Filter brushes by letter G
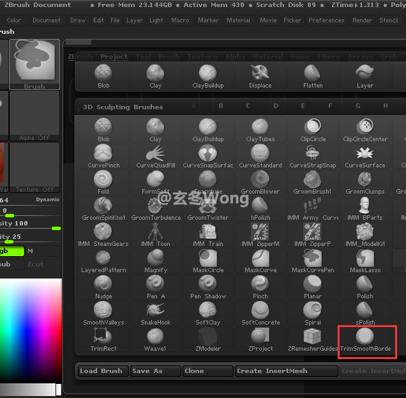The height and width of the screenshot is (398, 406). pos(358,106)
